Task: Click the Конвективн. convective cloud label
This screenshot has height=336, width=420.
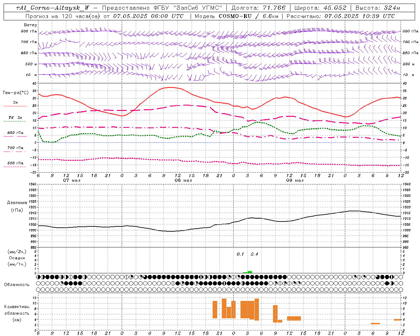Action: (17, 307)
